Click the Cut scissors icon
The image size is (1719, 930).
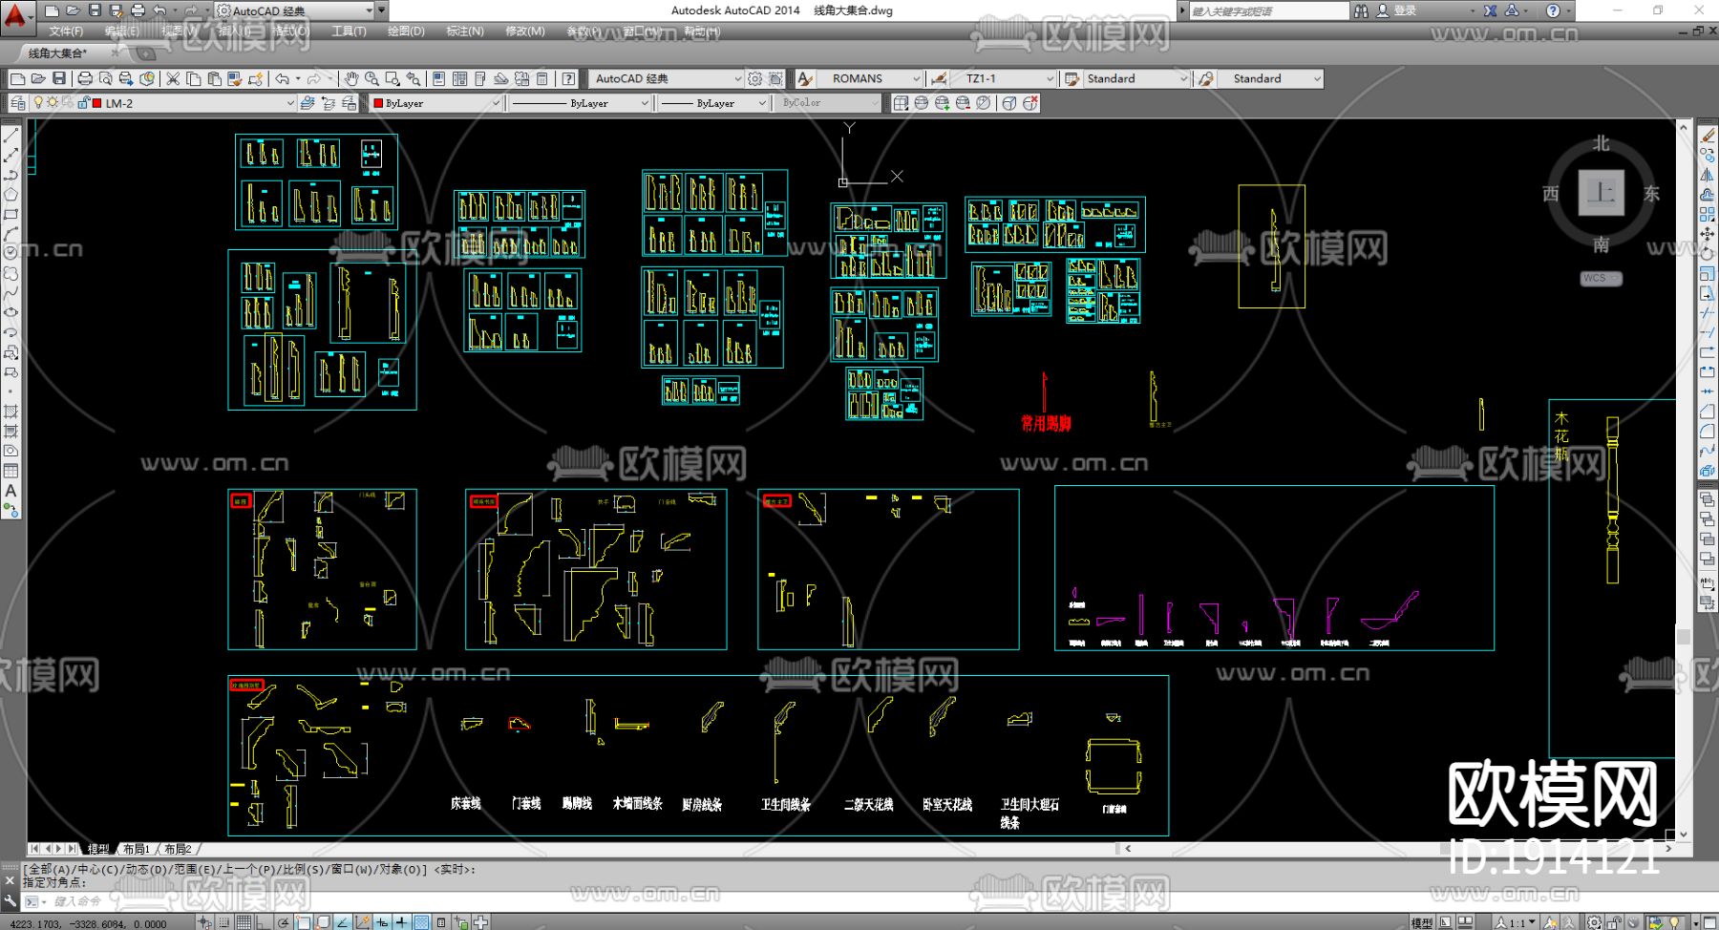point(173,79)
